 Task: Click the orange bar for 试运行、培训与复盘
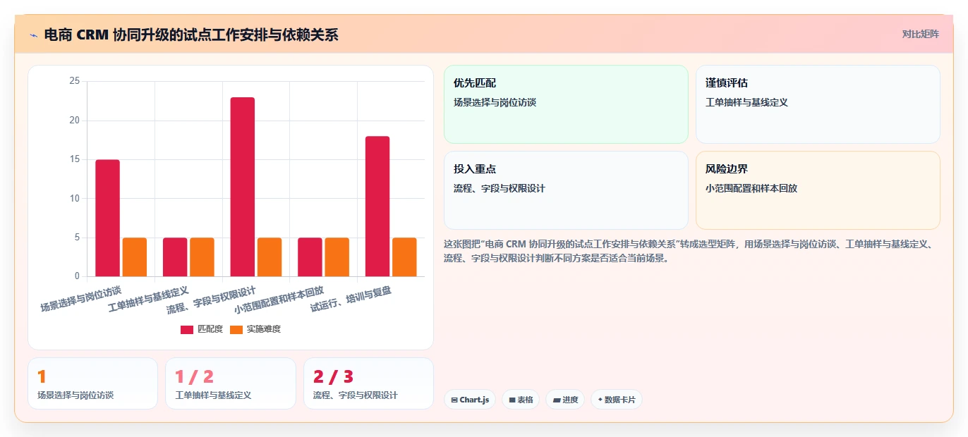(x=404, y=257)
